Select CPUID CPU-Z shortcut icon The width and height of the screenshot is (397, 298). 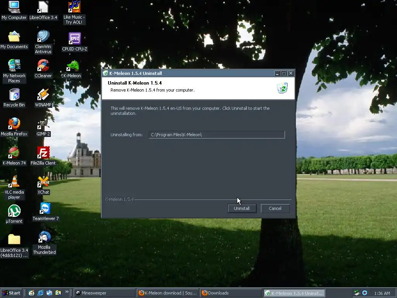74,42
